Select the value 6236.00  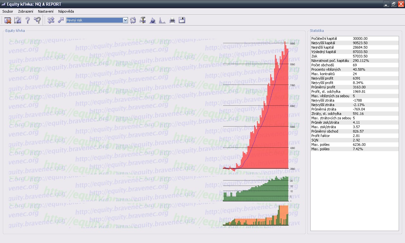coord(359,145)
